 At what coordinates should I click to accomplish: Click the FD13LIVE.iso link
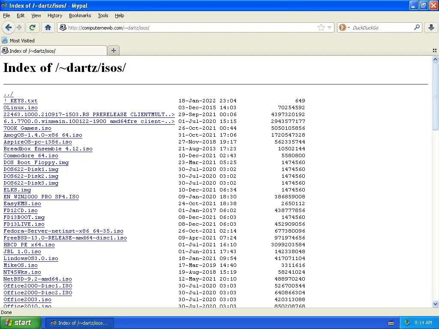point(24,224)
